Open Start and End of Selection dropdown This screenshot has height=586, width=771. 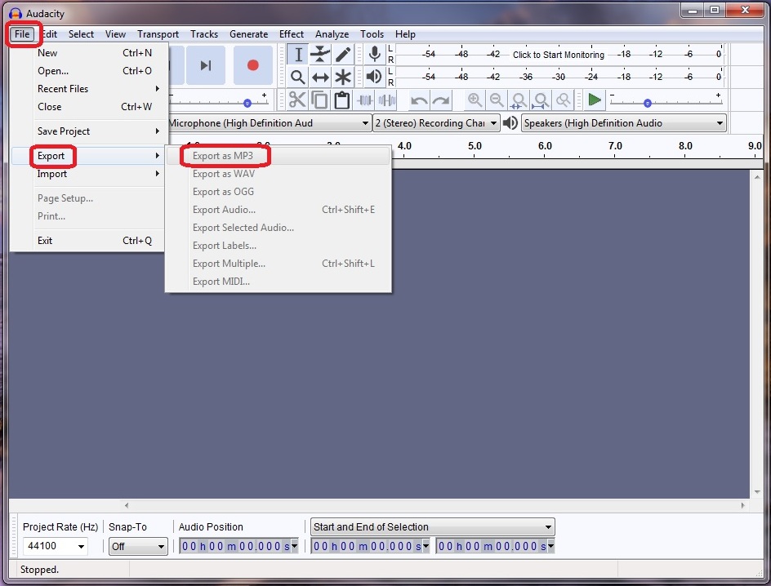[x=432, y=526]
